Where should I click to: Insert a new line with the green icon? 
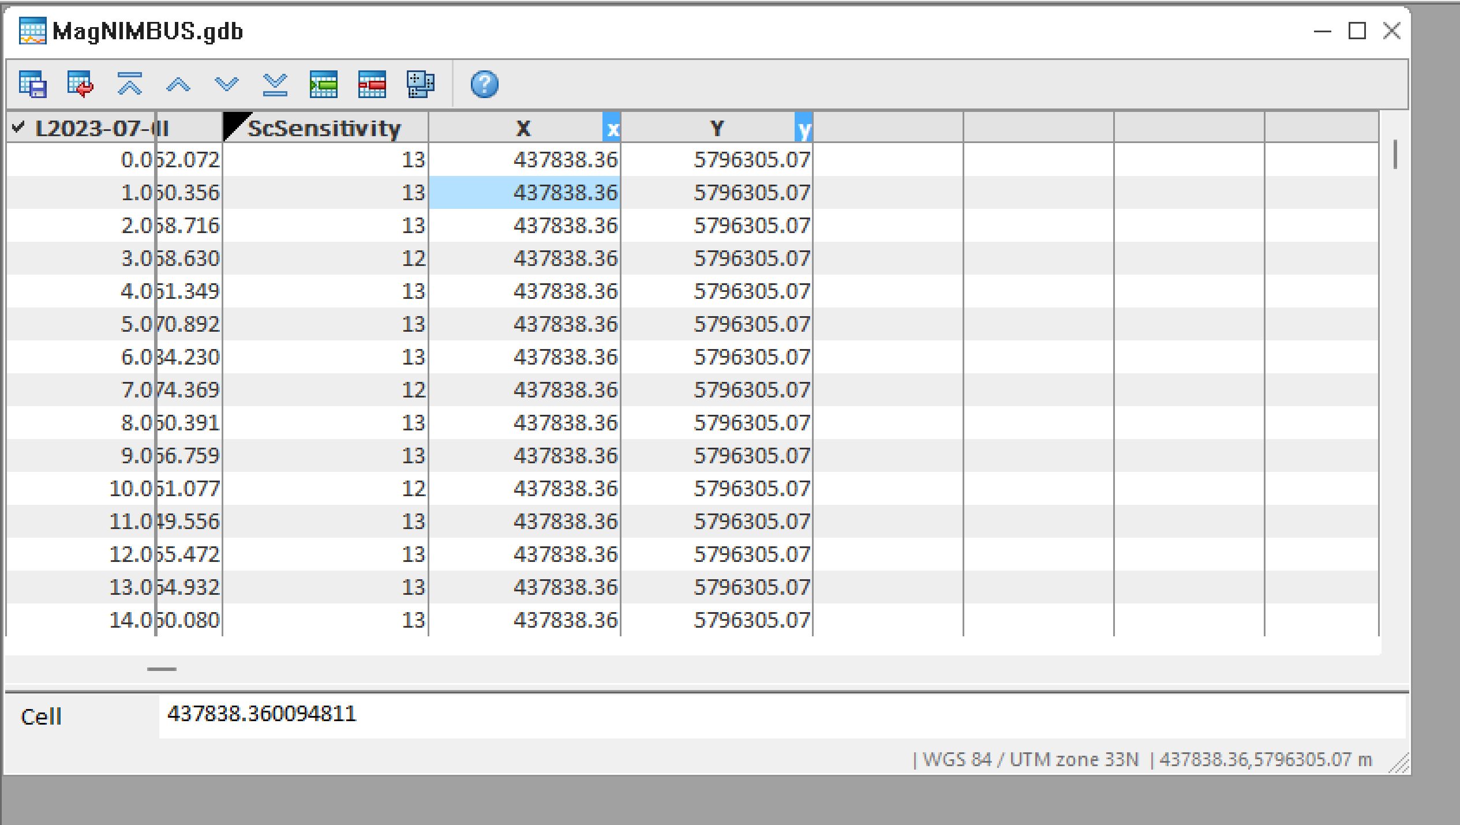(x=323, y=85)
